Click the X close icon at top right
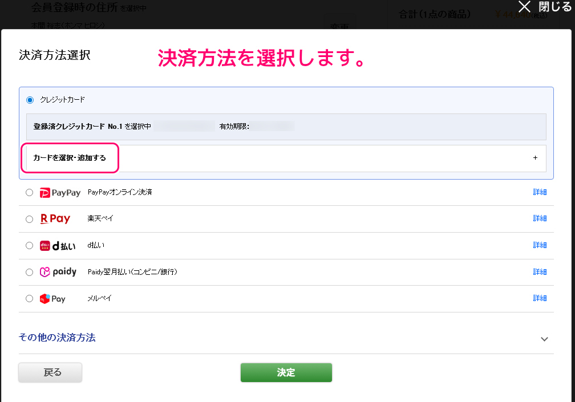Image resolution: width=575 pixels, height=402 pixels. coord(524,7)
